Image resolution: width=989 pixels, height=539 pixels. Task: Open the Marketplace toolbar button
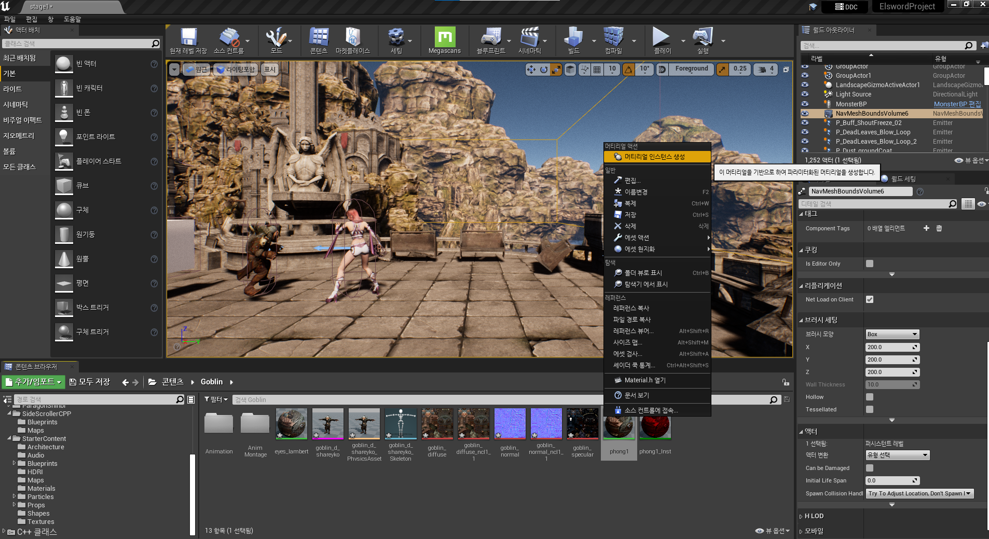352,40
